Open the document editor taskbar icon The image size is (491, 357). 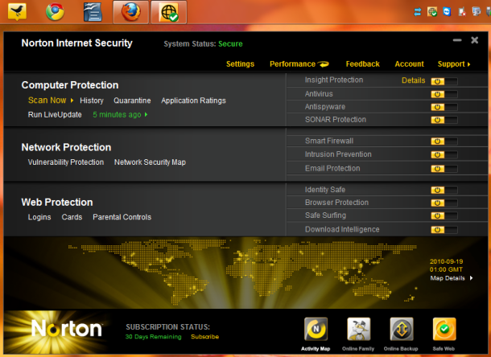point(93,12)
